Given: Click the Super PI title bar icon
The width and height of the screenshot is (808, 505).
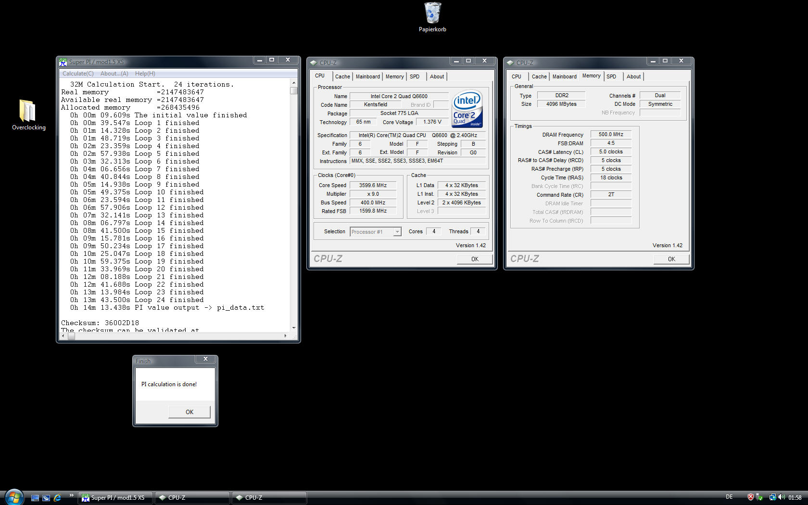Looking at the screenshot, I should pos(63,62).
